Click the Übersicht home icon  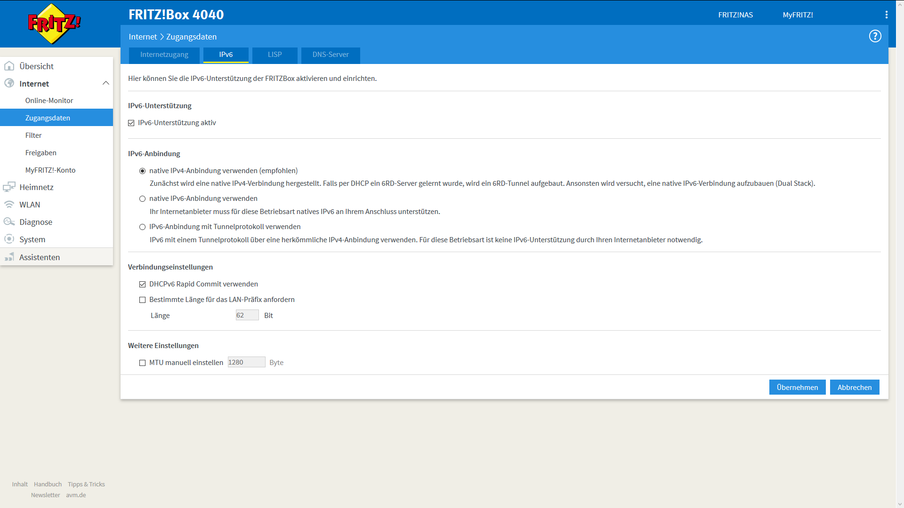click(9, 66)
